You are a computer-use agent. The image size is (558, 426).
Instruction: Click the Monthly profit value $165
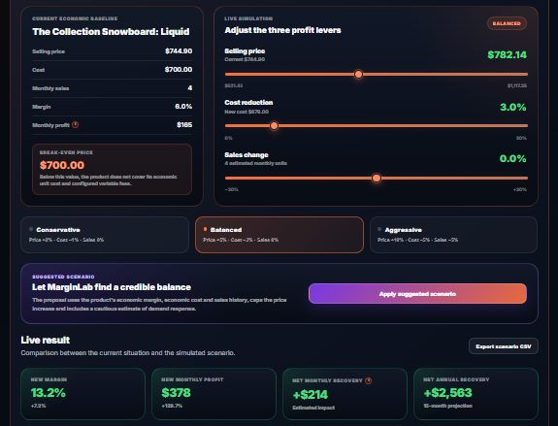click(x=184, y=125)
